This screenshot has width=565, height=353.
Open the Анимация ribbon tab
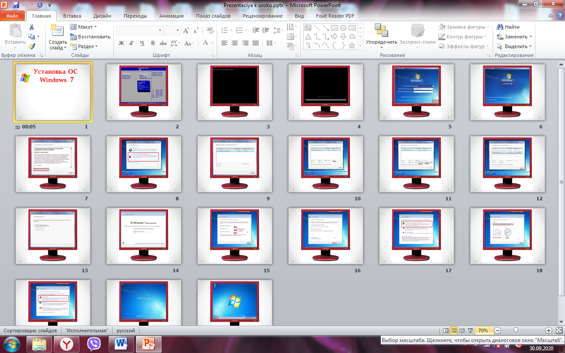pos(171,16)
